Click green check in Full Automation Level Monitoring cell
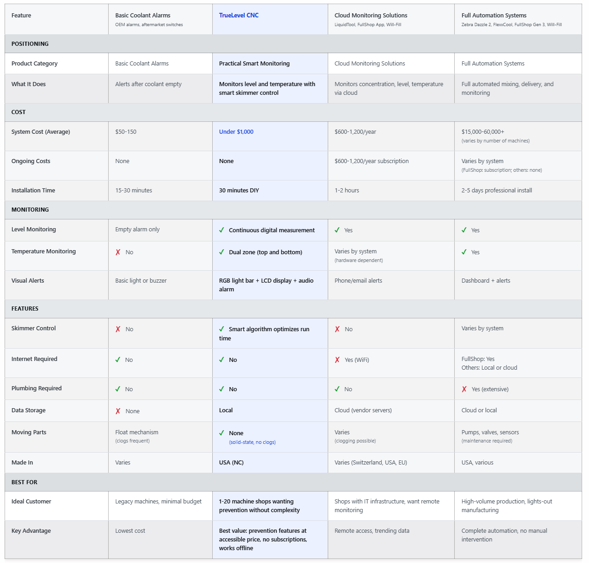This screenshot has height=563, width=589. pos(464,230)
